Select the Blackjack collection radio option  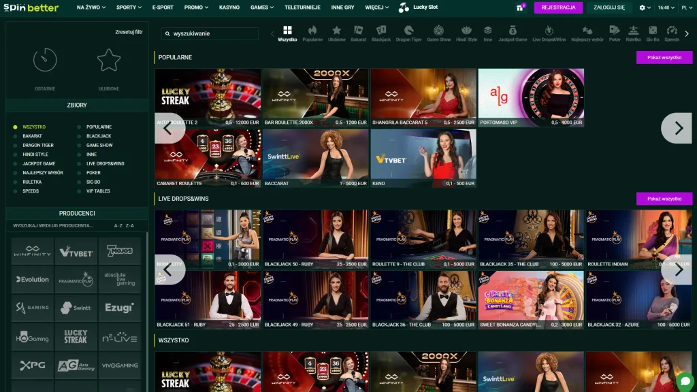[x=79, y=136]
